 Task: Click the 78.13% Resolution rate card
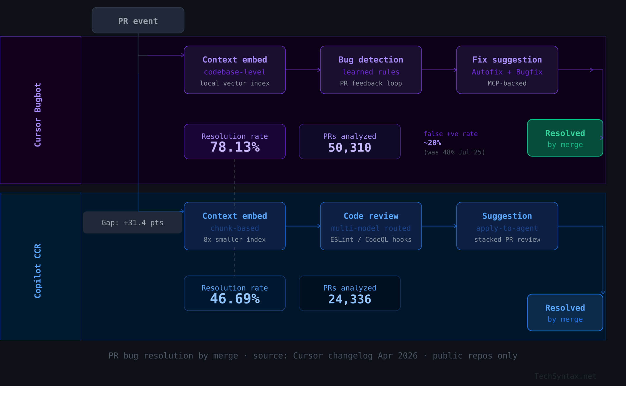(234, 142)
